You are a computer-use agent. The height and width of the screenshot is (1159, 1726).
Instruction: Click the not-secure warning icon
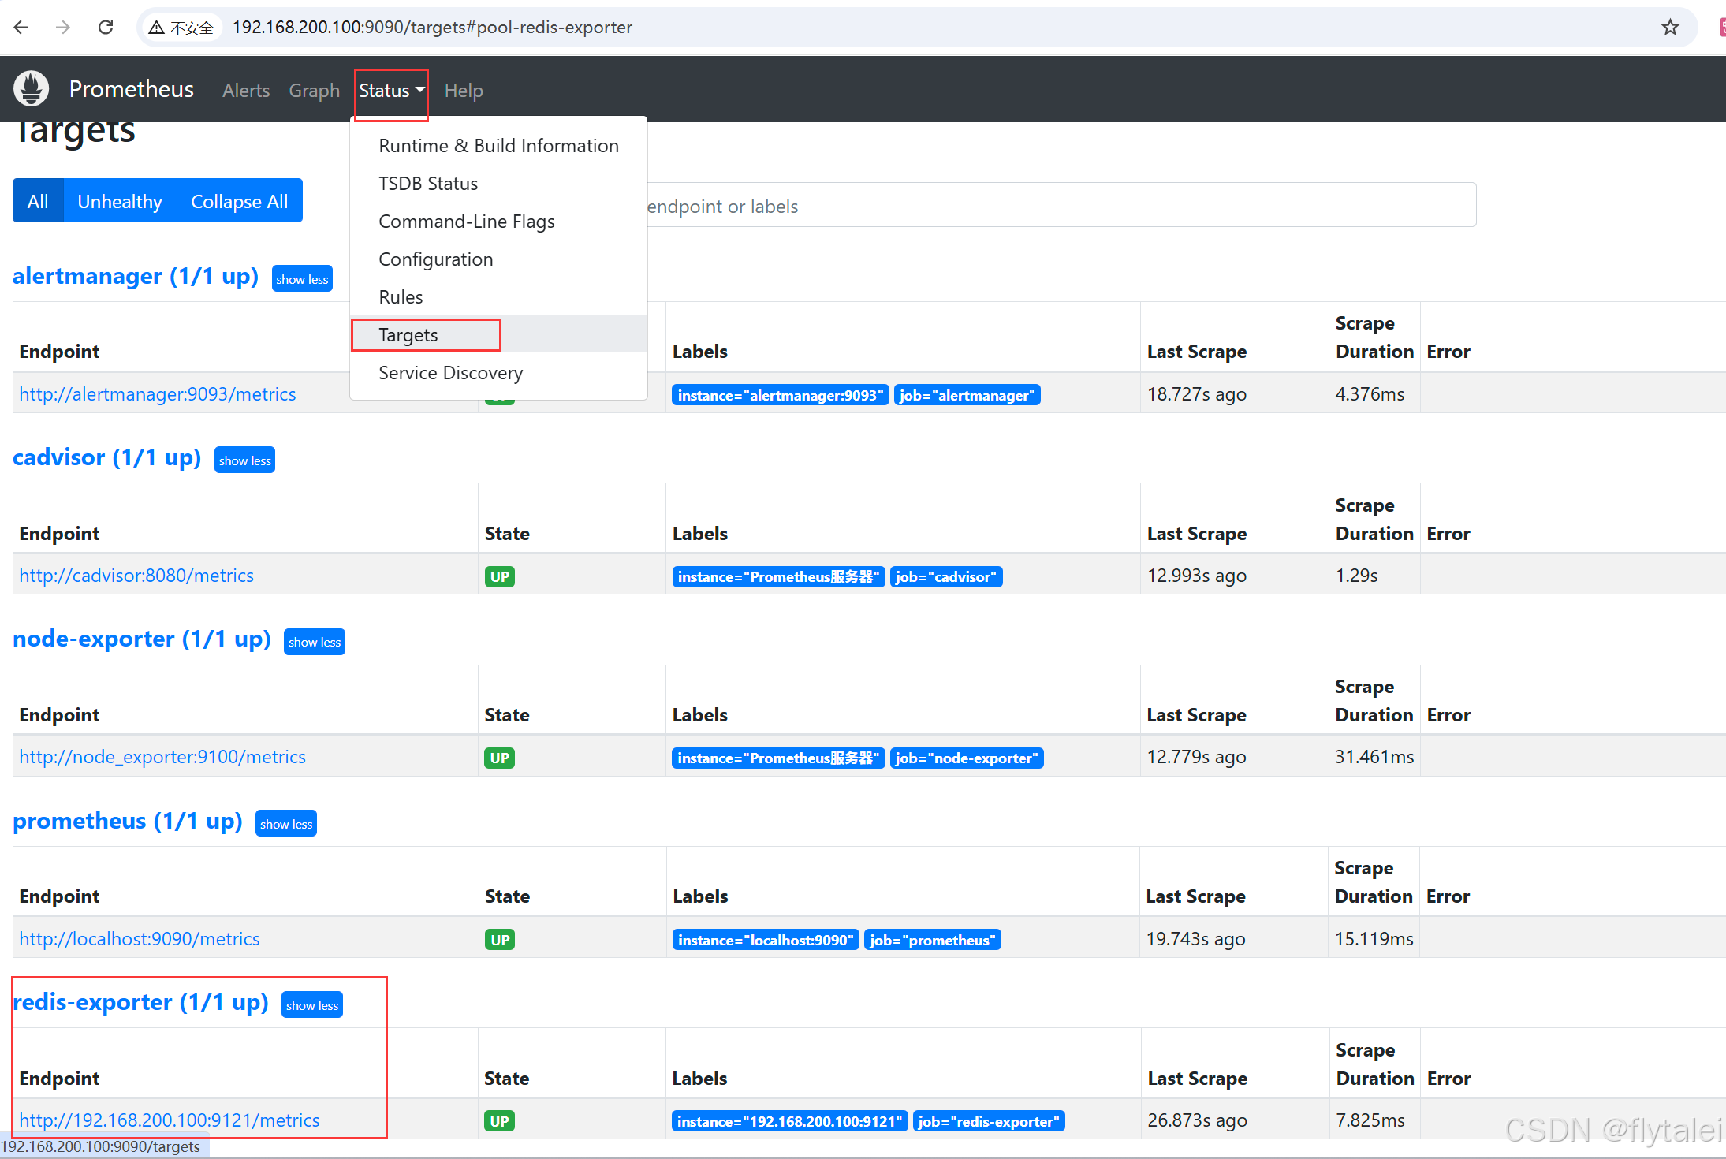coord(157,28)
